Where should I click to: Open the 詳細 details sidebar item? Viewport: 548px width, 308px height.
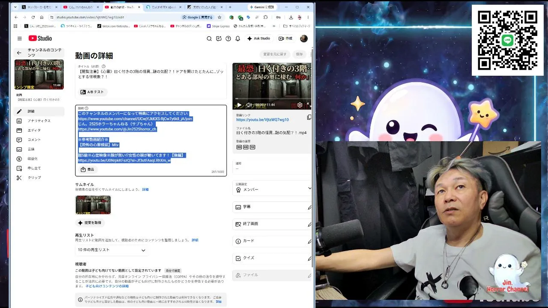point(39,111)
